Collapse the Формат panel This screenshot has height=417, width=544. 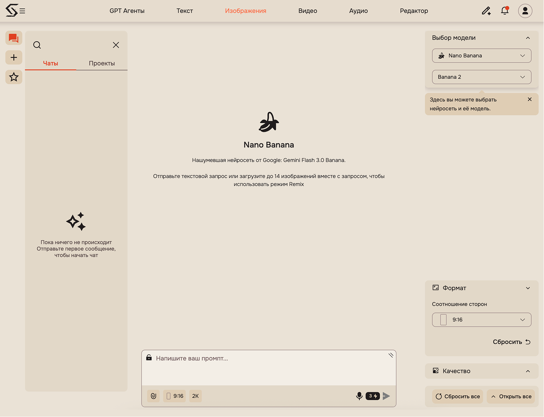pos(528,288)
